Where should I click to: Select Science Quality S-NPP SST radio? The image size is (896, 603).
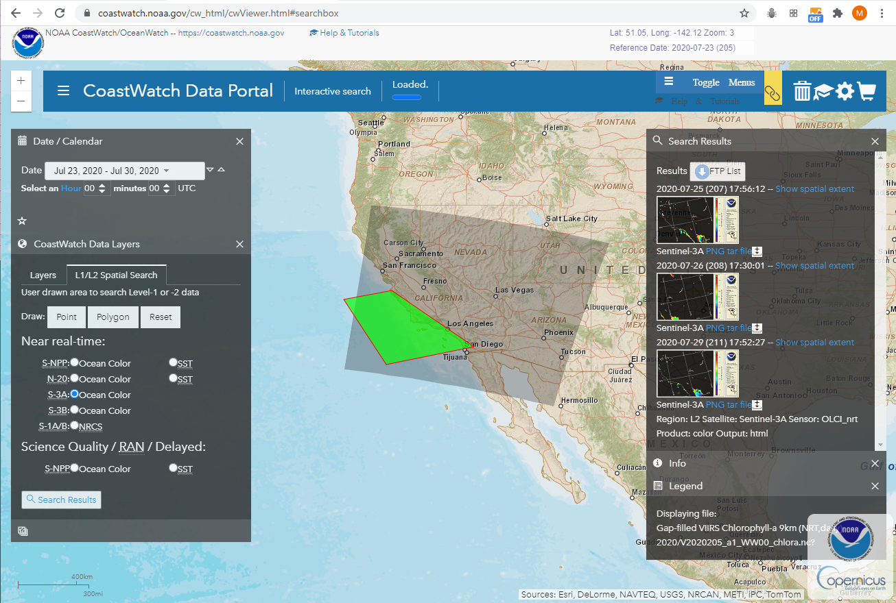173,468
